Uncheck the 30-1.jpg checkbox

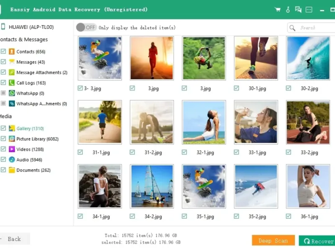[x=236, y=88]
